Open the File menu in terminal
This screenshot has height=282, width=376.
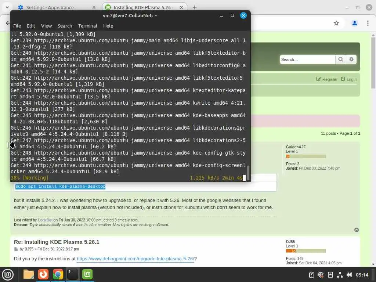17,26
